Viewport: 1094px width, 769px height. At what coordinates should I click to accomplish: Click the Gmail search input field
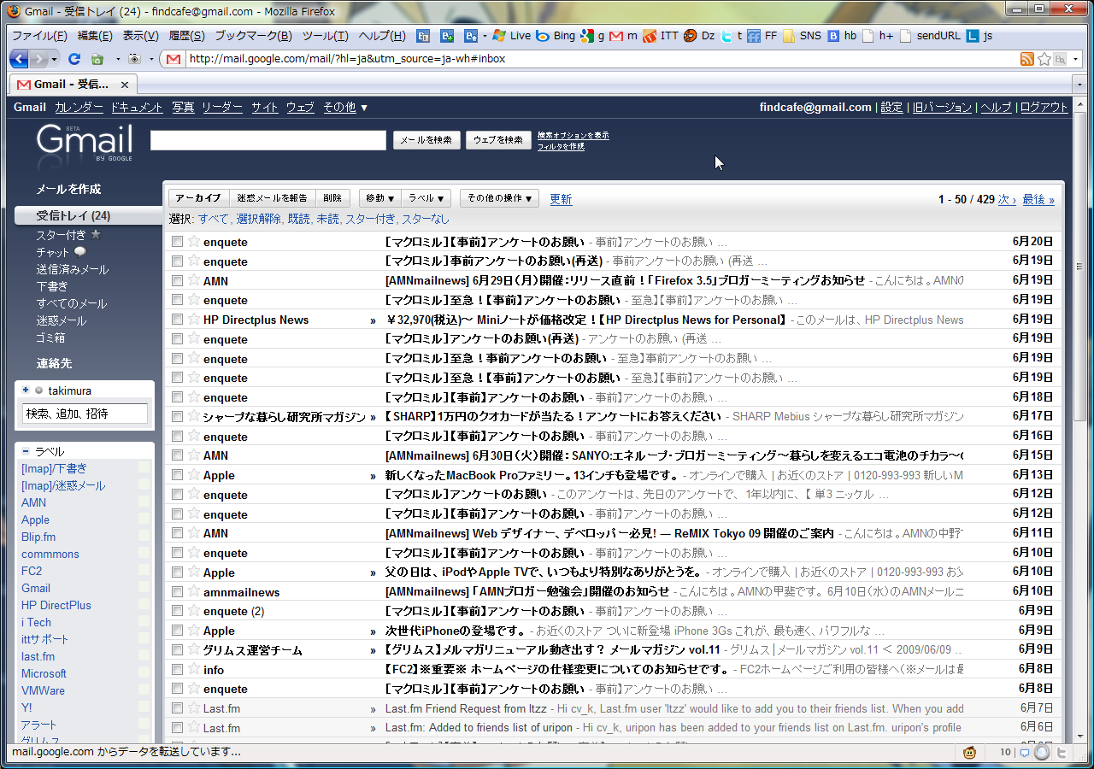click(x=268, y=140)
